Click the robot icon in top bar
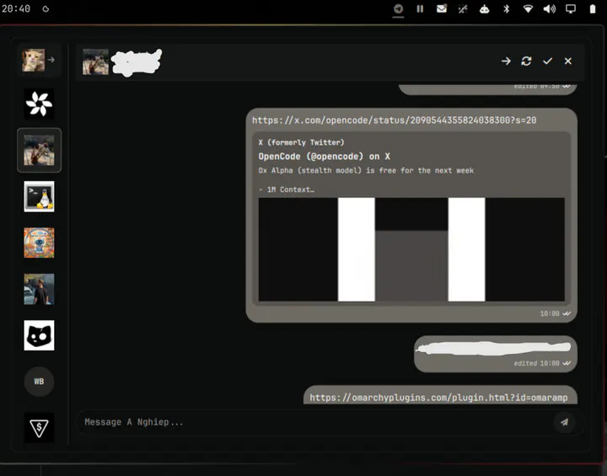This screenshot has height=476, width=607. [484, 9]
